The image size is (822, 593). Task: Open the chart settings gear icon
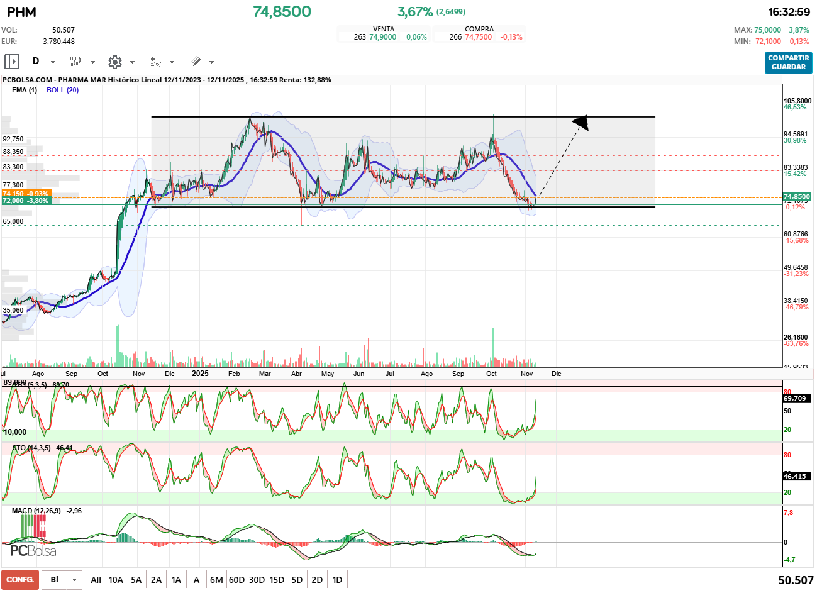[x=114, y=62]
